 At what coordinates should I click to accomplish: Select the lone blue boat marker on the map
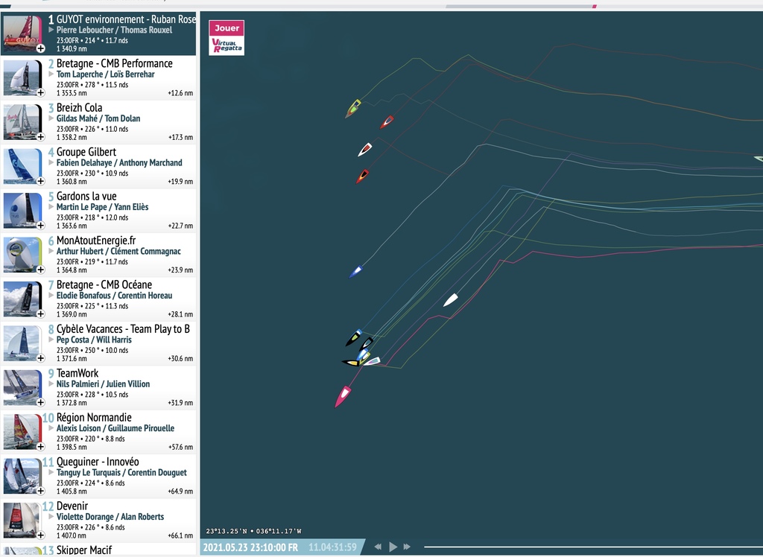pos(355,272)
